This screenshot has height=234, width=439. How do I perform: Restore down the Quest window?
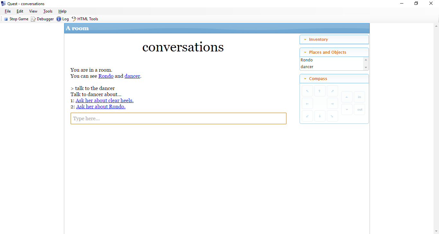(416, 4)
